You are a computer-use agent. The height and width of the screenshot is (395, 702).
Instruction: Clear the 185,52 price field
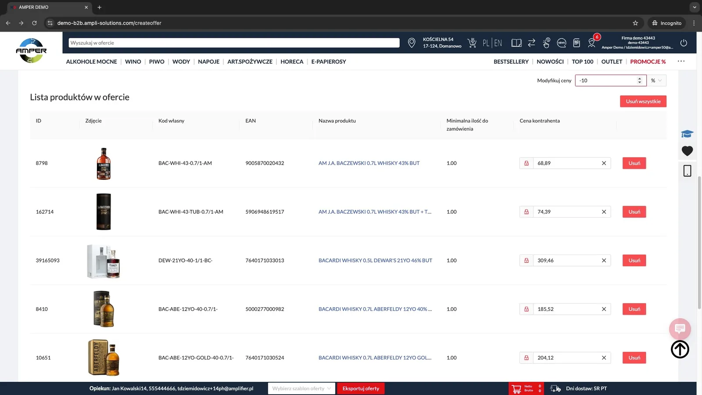coord(604,309)
